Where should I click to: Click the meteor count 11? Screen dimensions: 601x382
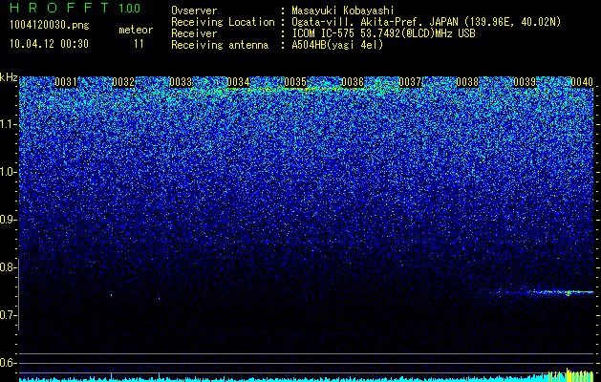click(x=139, y=44)
